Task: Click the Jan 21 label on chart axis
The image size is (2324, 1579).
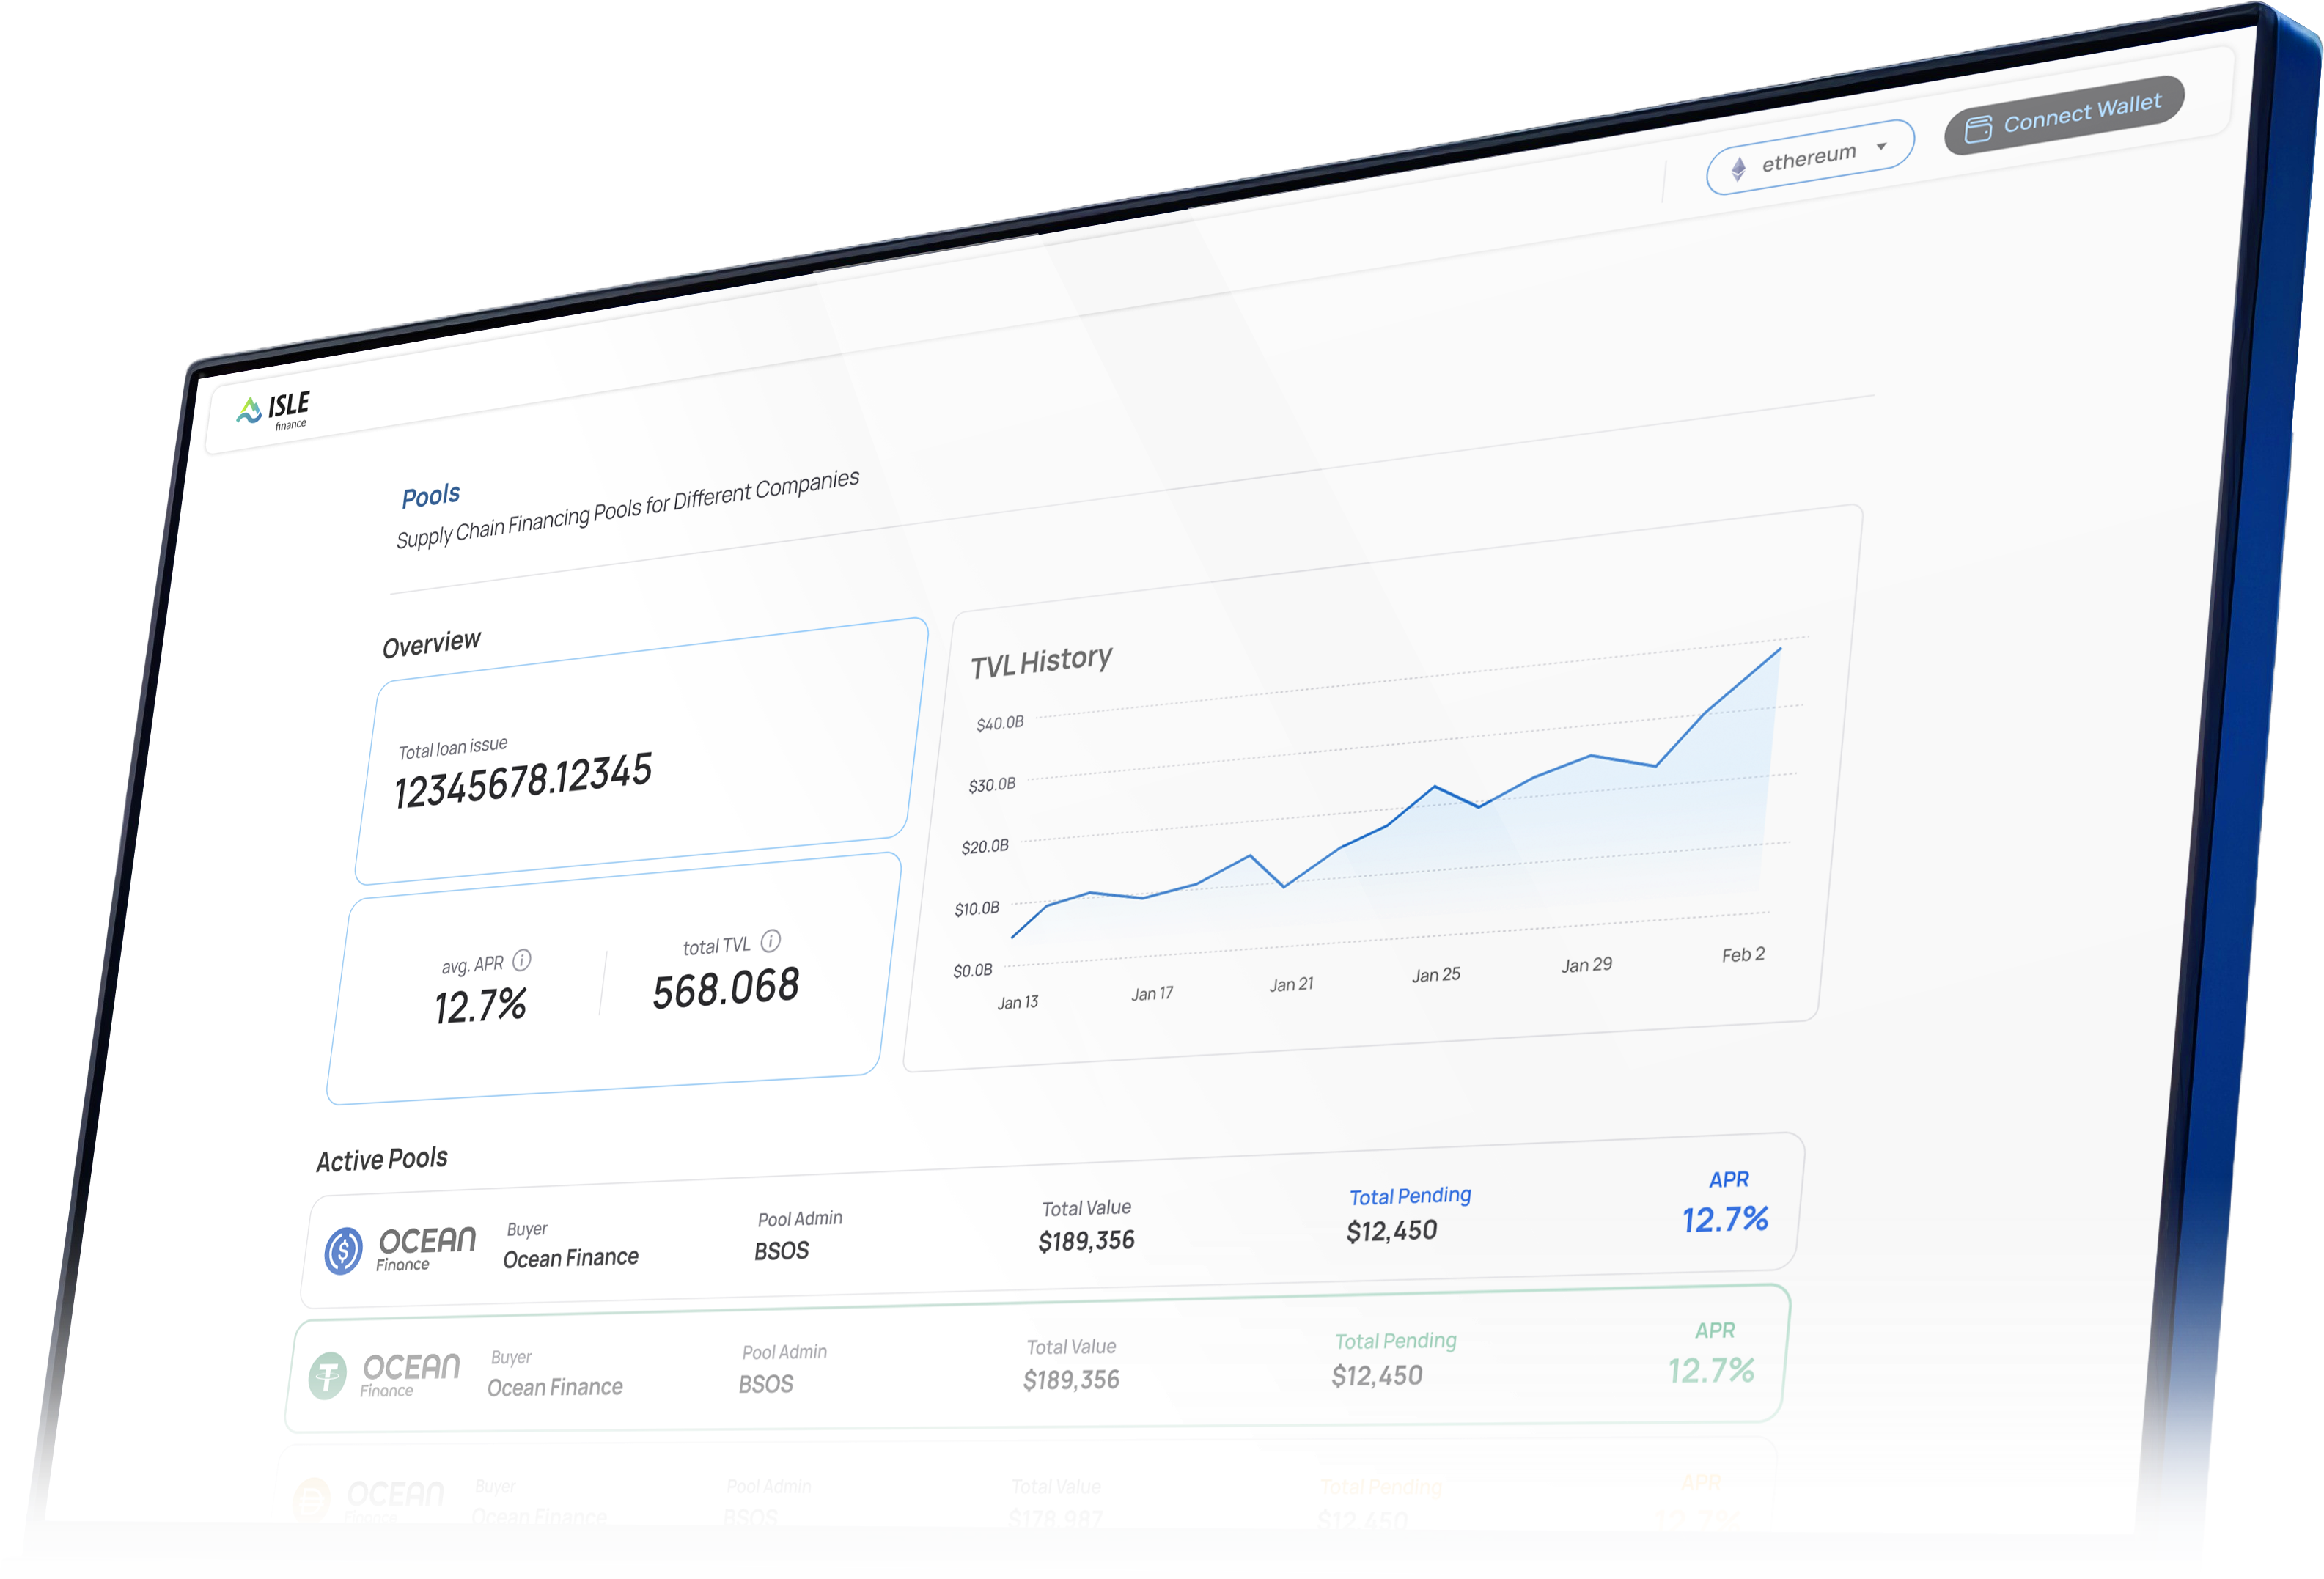Action: (1291, 985)
